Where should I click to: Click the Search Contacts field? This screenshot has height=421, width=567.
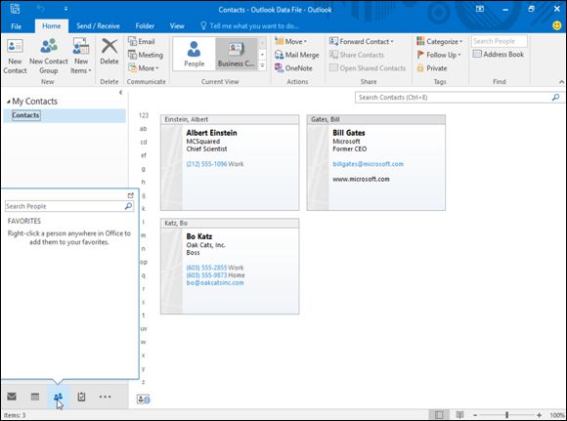click(455, 98)
